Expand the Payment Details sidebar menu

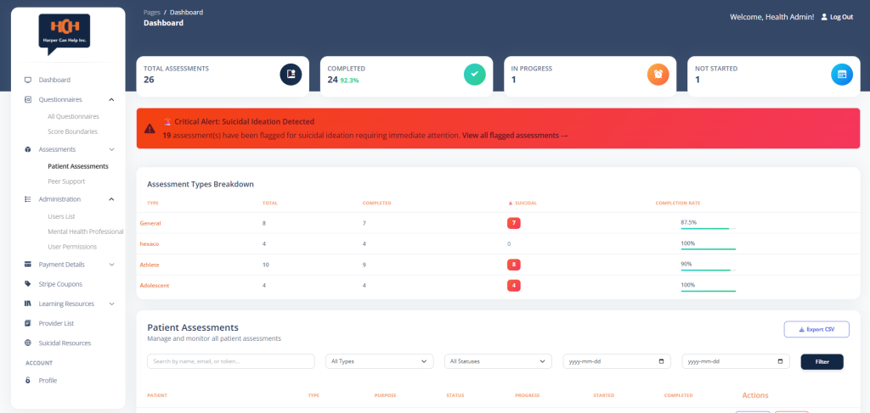click(x=111, y=265)
